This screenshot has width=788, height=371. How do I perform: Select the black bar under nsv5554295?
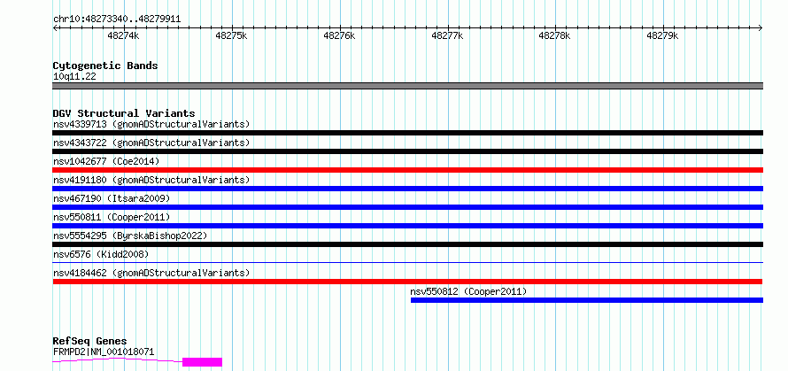pos(407,244)
